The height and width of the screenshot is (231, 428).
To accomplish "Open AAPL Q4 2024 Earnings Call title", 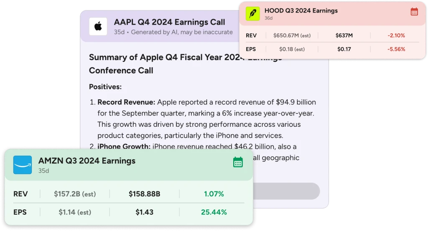I will pos(169,22).
